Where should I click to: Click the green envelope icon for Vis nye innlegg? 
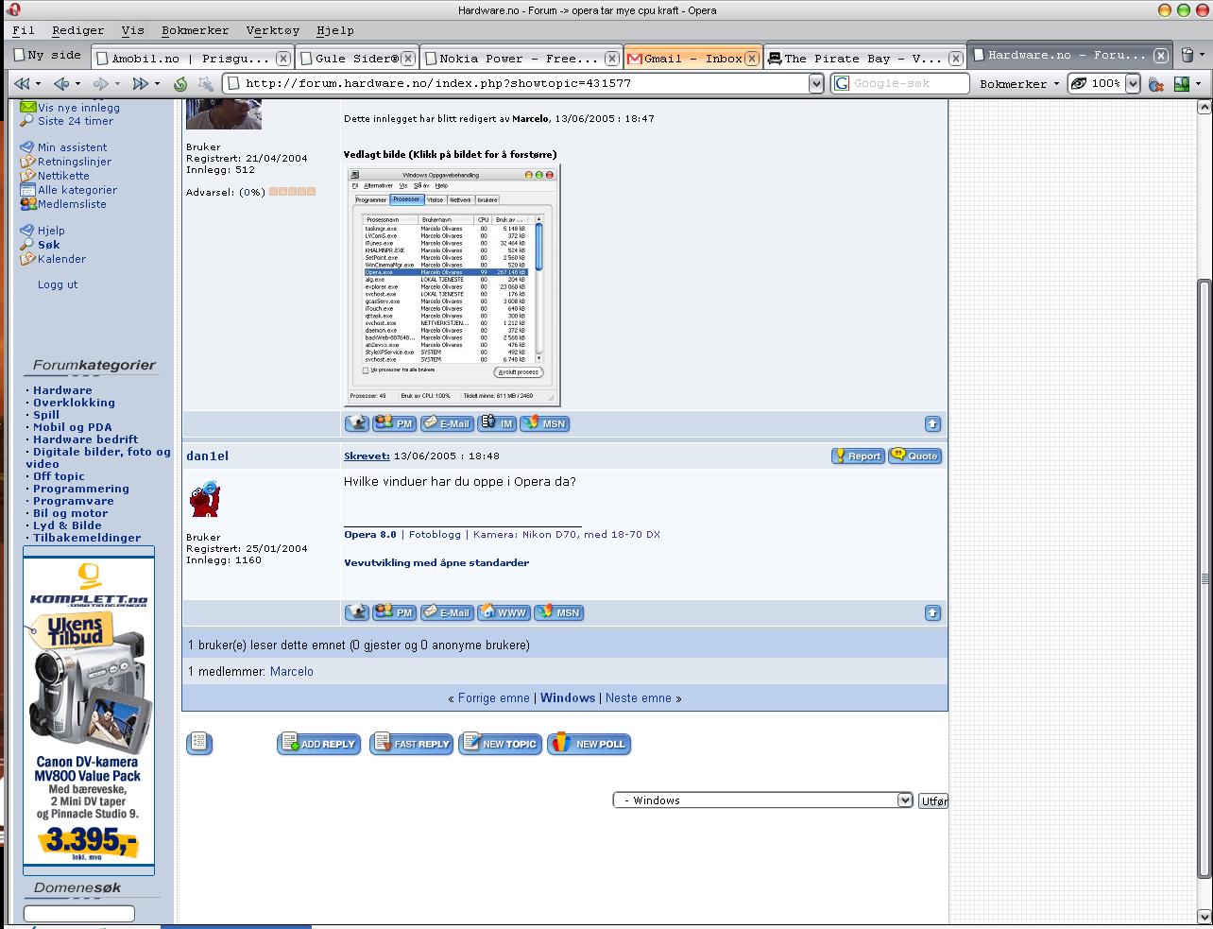point(27,108)
